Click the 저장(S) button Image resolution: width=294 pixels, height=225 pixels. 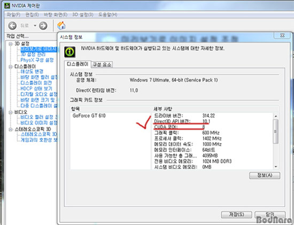tap(236, 215)
